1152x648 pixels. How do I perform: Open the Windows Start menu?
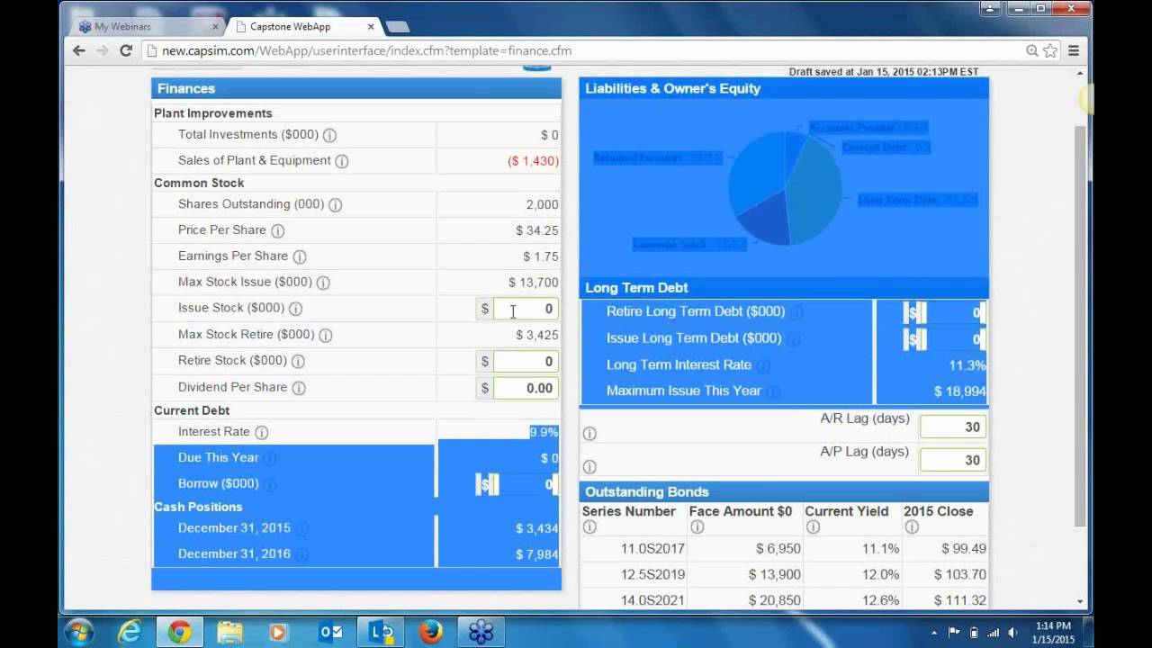[79, 632]
